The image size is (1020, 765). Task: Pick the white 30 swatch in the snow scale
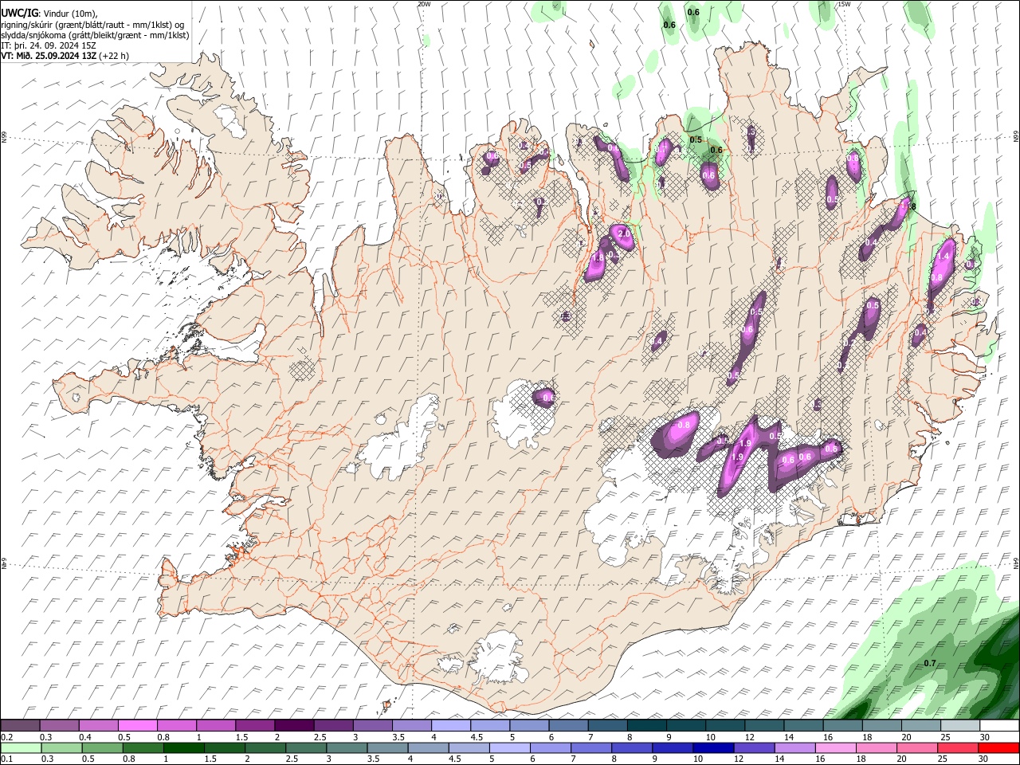(x=999, y=726)
